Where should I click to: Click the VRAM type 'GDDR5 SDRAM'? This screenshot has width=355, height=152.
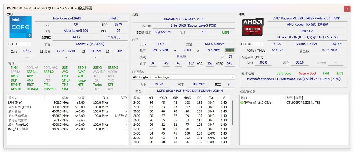pyautogui.click(x=307, y=44)
